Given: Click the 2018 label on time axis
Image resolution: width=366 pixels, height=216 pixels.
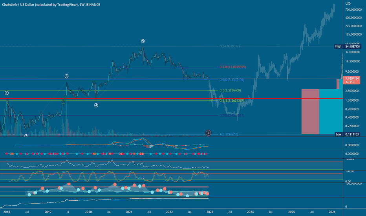Looking at the screenshot, I should coord(7,212).
